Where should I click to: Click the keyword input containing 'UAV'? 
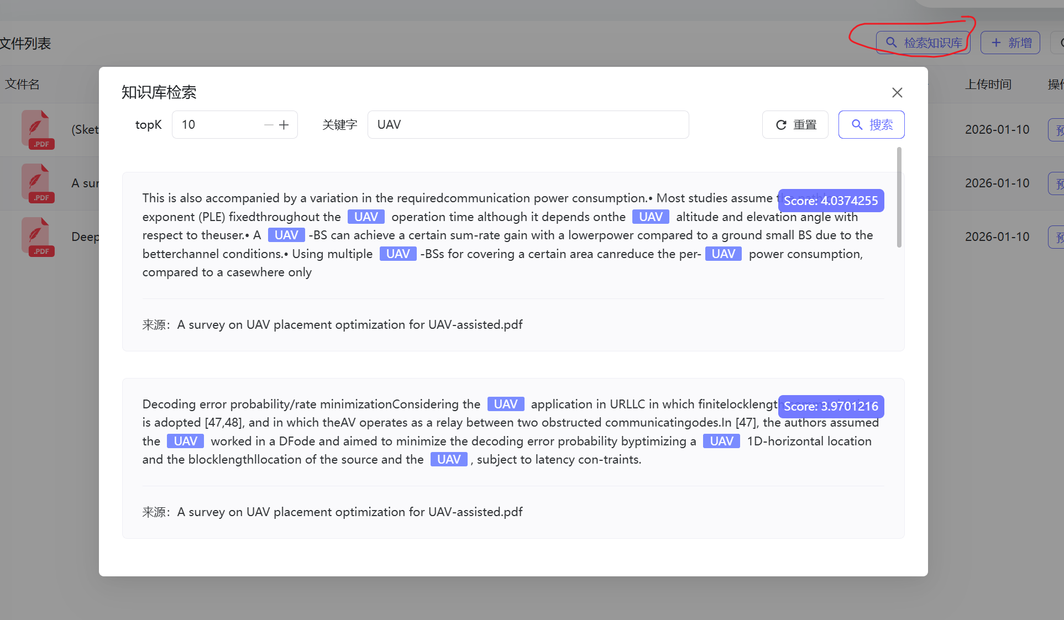(528, 124)
